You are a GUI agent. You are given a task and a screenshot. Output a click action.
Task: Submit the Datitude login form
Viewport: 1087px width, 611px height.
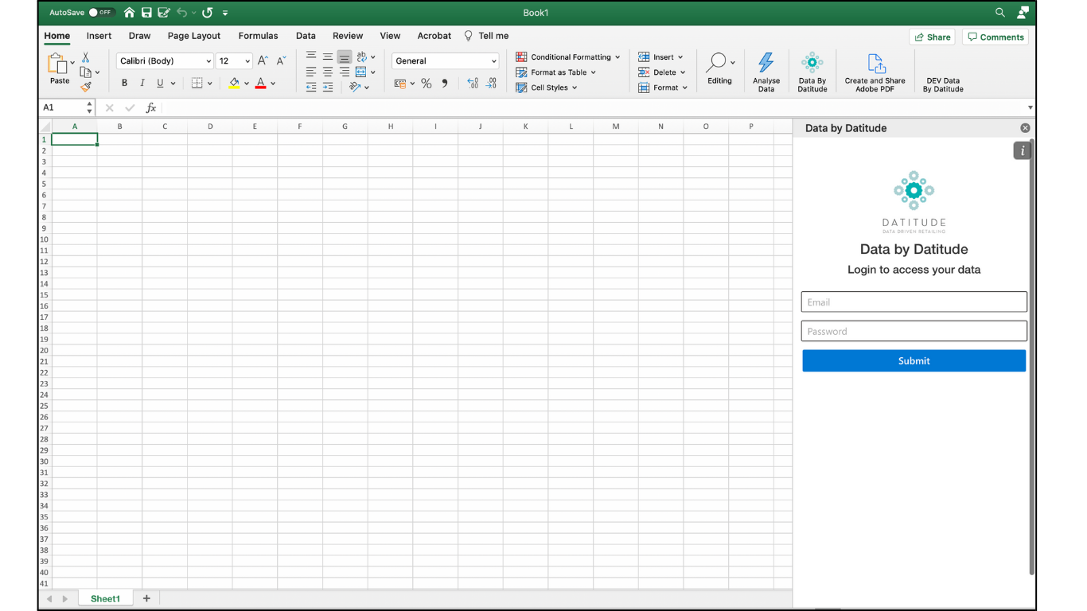914,360
